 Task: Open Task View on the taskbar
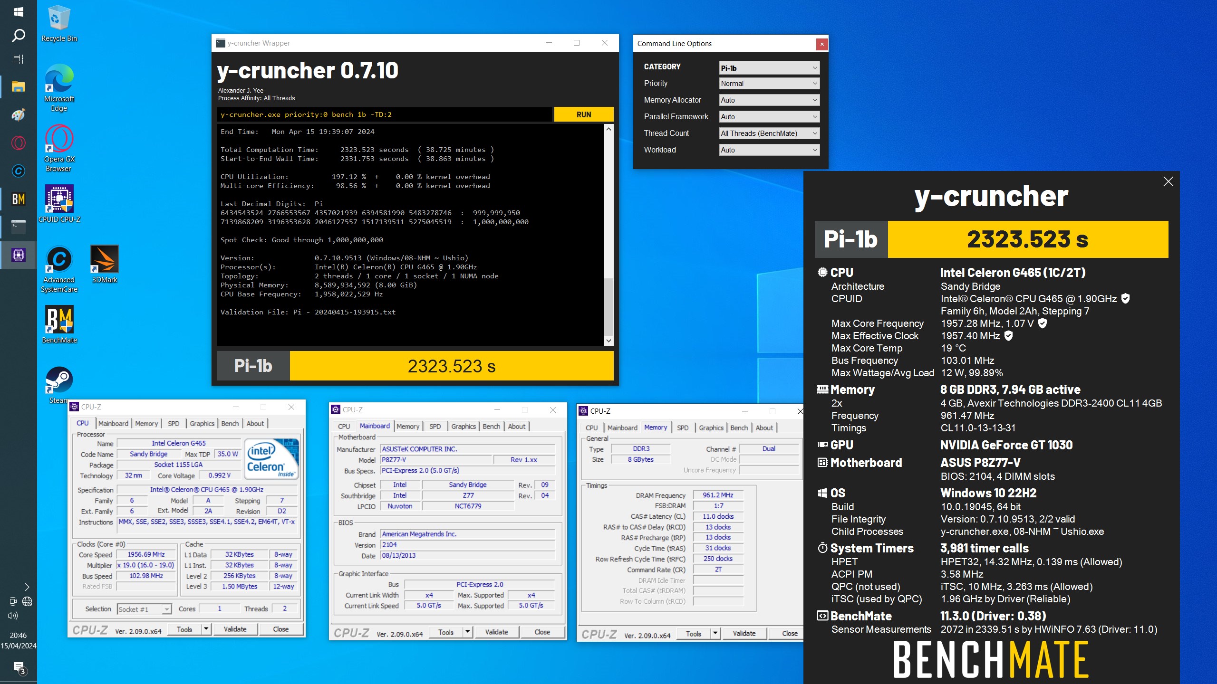coord(19,59)
